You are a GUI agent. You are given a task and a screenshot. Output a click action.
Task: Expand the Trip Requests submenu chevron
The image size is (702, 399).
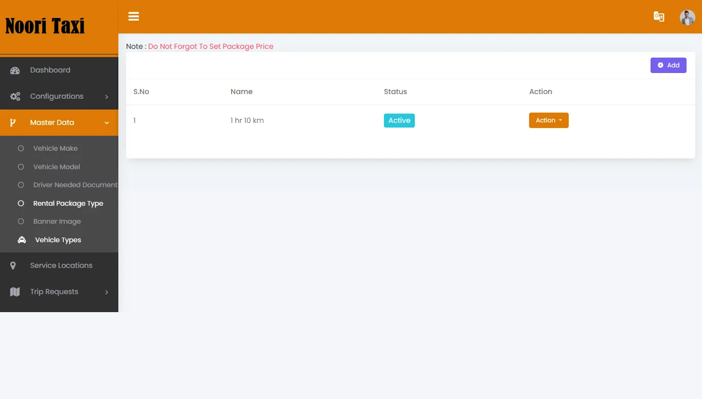pyautogui.click(x=107, y=292)
